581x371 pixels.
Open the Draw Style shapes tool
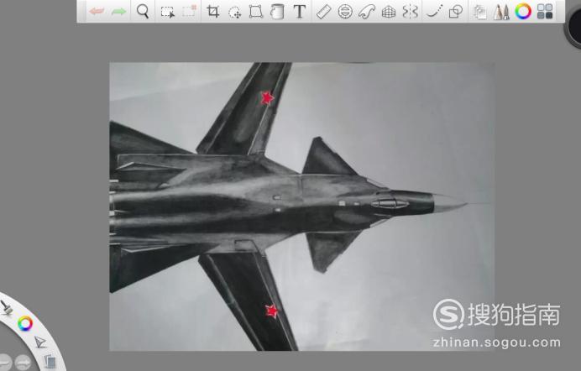pyautogui.click(x=456, y=12)
